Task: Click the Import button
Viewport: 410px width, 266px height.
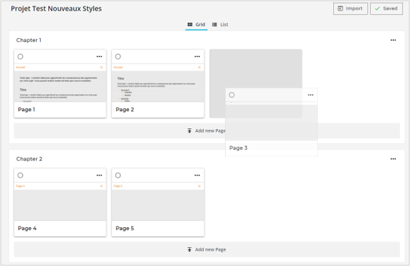Action: 351,9
